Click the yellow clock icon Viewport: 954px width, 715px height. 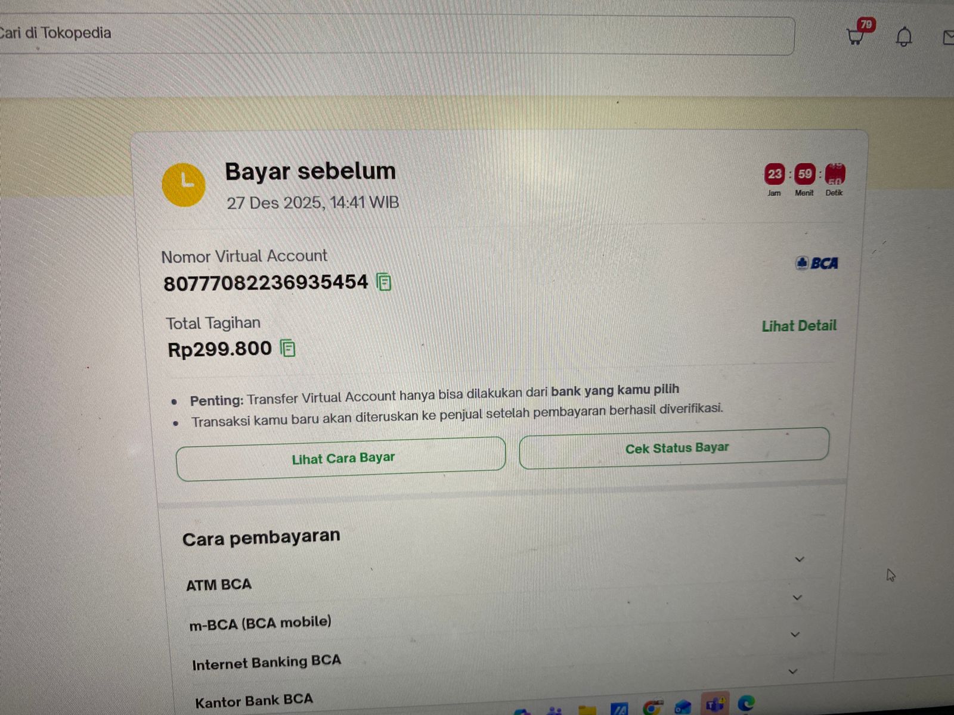click(184, 185)
